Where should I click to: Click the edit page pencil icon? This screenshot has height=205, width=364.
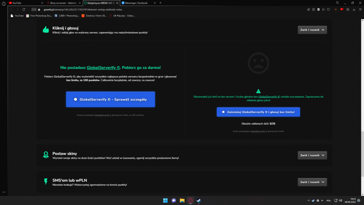click(309, 9)
